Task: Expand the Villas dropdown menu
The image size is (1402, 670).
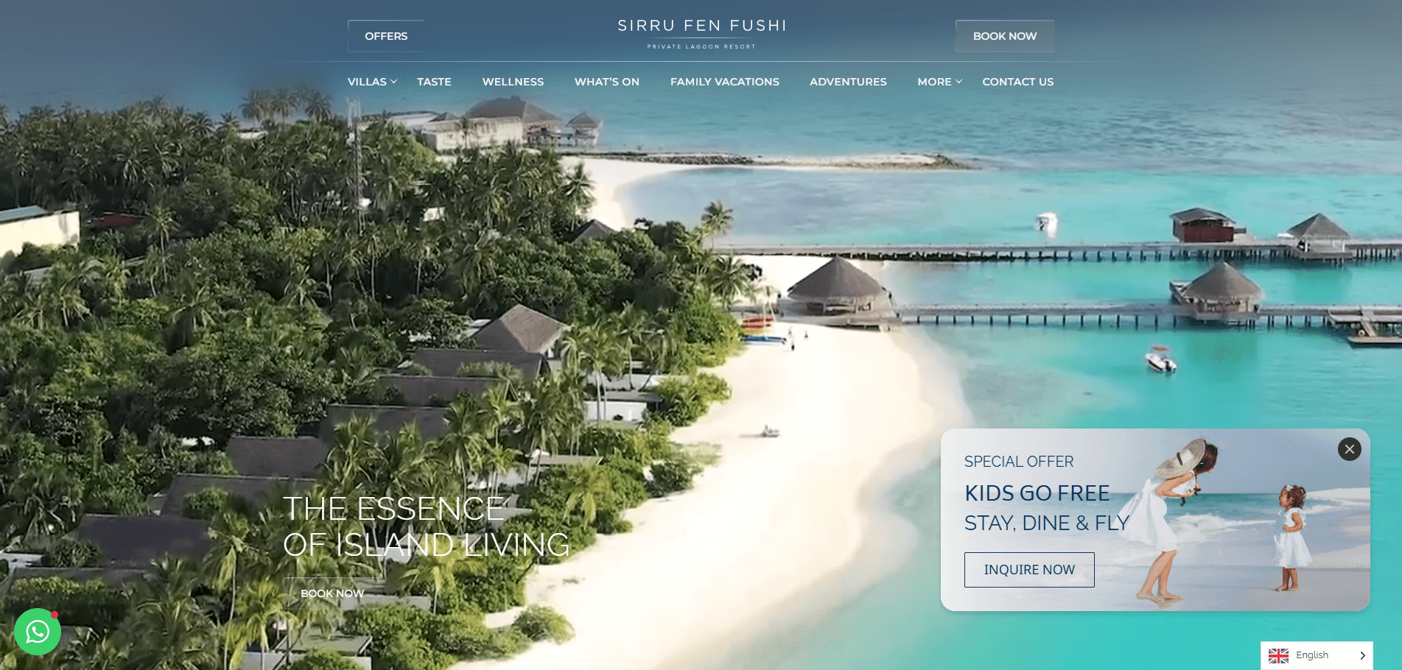Action: point(372,82)
